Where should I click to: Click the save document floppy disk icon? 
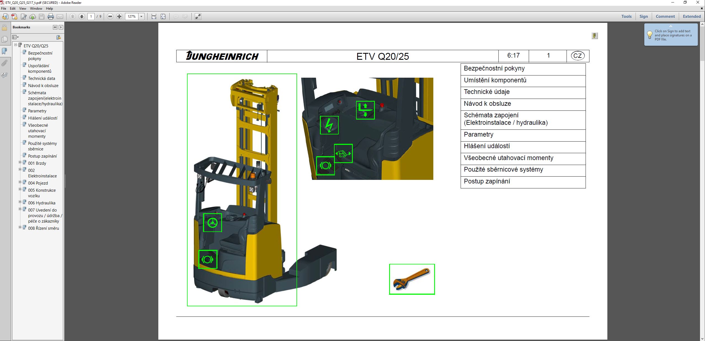pos(41,17)
